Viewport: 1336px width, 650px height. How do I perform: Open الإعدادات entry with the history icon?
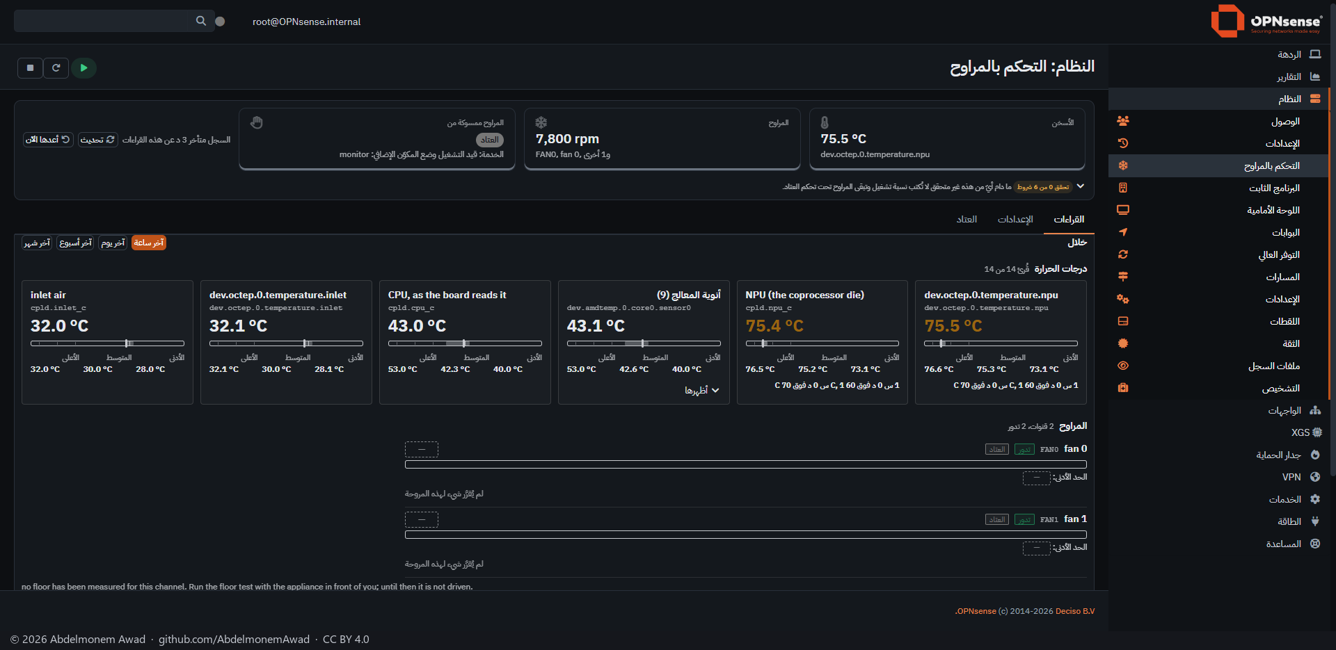1219,143
